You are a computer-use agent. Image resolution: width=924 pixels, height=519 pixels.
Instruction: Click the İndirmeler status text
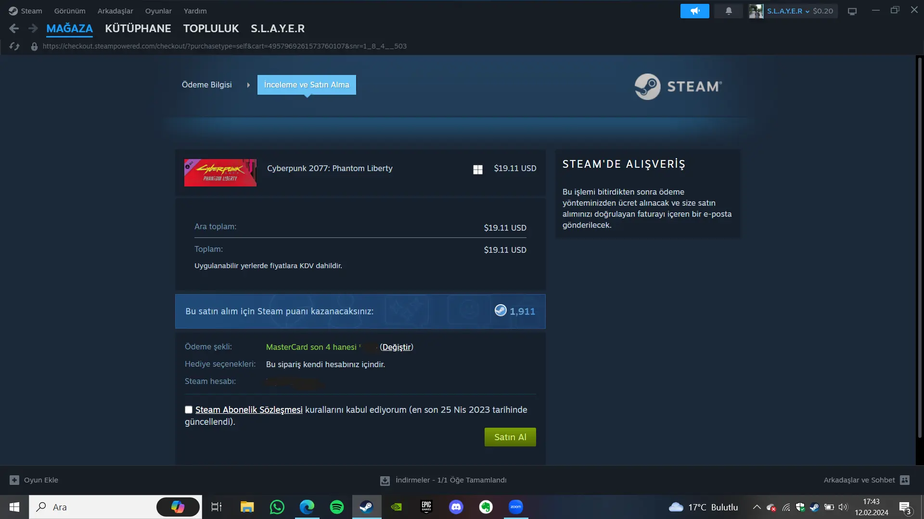pos(451,480)
